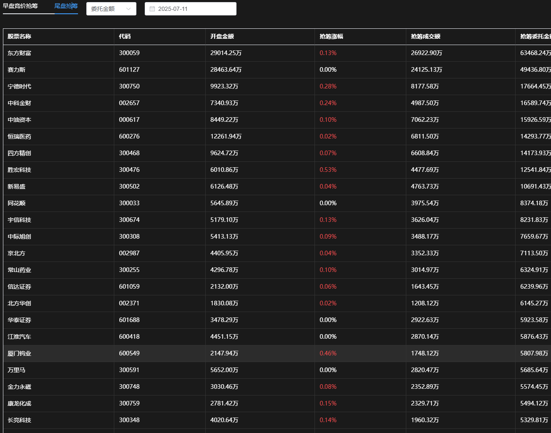
Task: Select stock name 长亮科技
Action: tap(20, 420)
